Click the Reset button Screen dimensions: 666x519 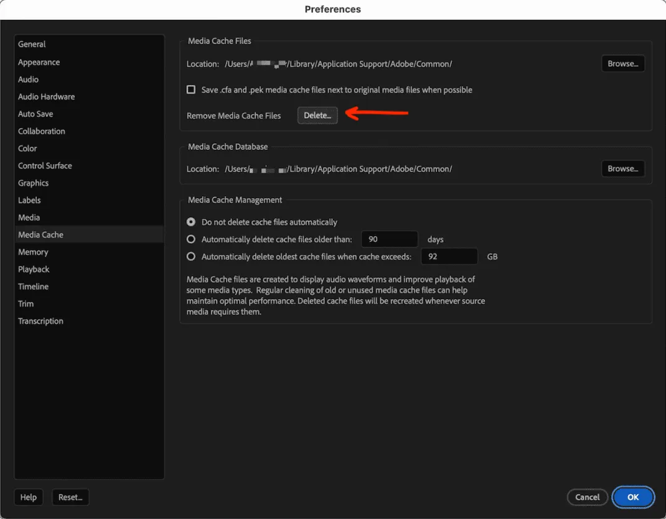coord(70,497)
